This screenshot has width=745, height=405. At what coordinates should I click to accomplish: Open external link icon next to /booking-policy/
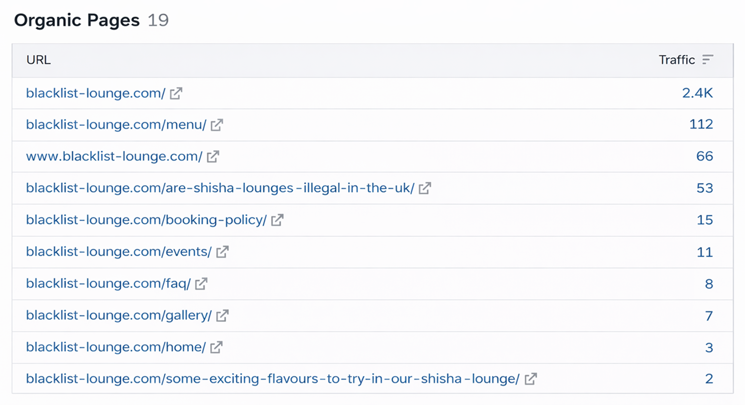[277, 220]
